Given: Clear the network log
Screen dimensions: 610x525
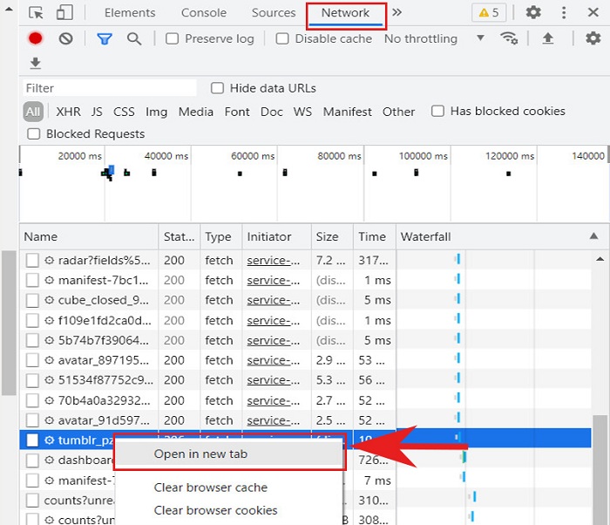Looking at the screenshot, I should point(65,38).
